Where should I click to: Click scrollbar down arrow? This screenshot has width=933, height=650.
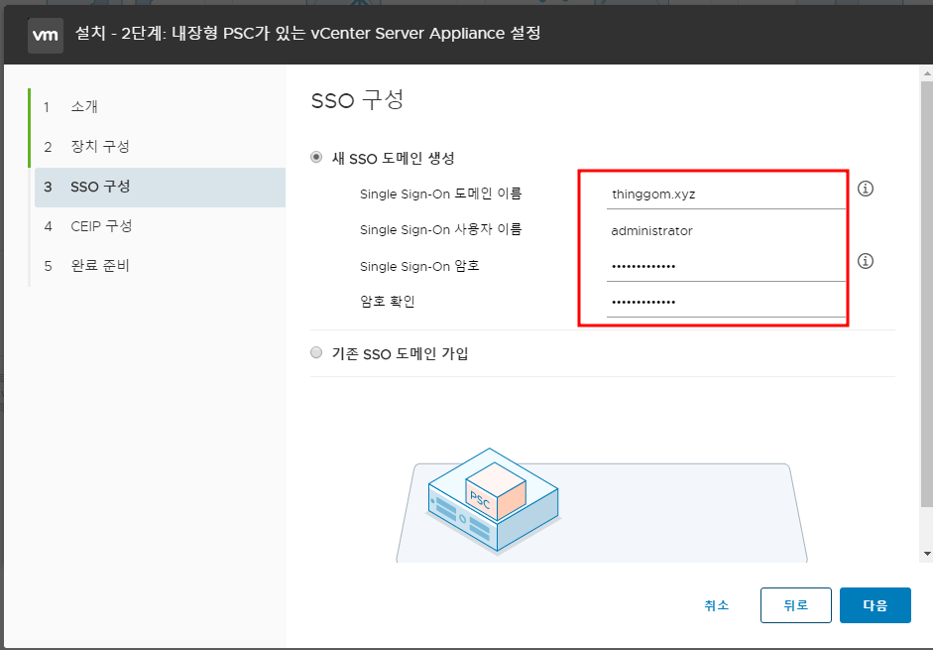click(x=926, y=554)
